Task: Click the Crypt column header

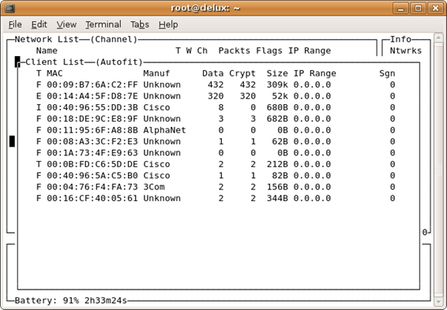Action: point(242,73)
